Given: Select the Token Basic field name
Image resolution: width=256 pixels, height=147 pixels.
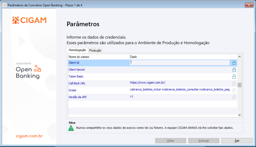Looking at the screenshot, I should tap(76, 76).
